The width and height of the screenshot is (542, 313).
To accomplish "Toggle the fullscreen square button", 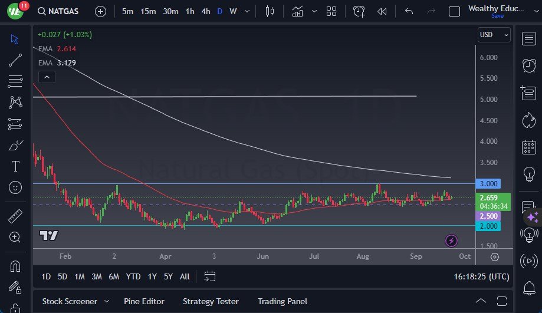I will click(x=454, y=11).
